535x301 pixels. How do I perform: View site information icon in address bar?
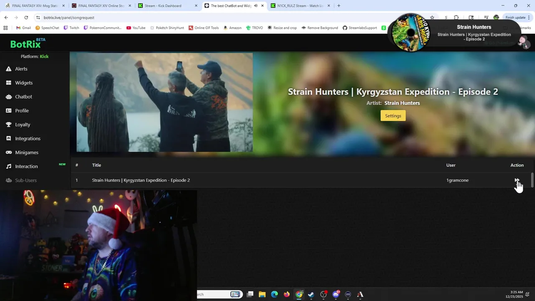click(x=38, y=18)
